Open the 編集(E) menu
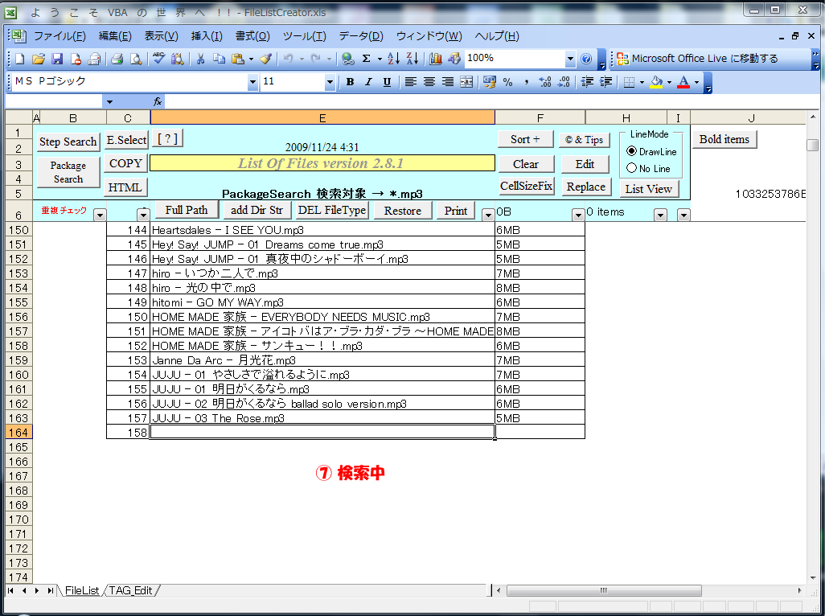 pyautogui.click(x=115, y=36)
